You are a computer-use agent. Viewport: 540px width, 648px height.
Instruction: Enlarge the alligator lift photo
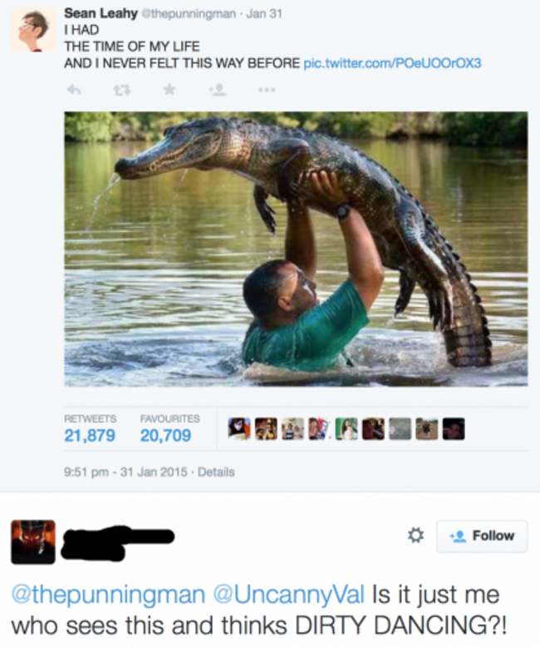296,249
